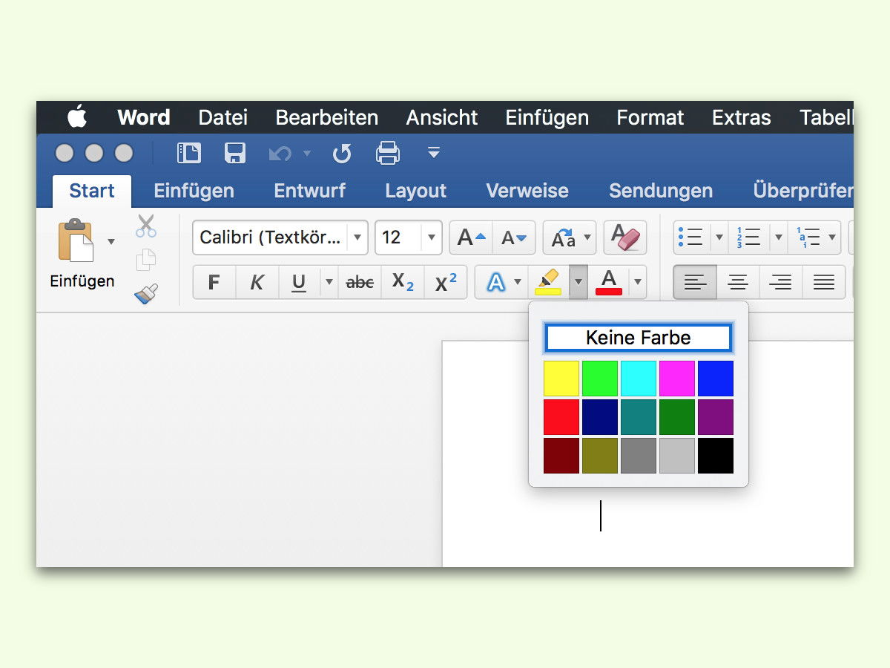Click the highlight color dropdown arrow
The image size is (890, 668).
(x=578, y=282)
